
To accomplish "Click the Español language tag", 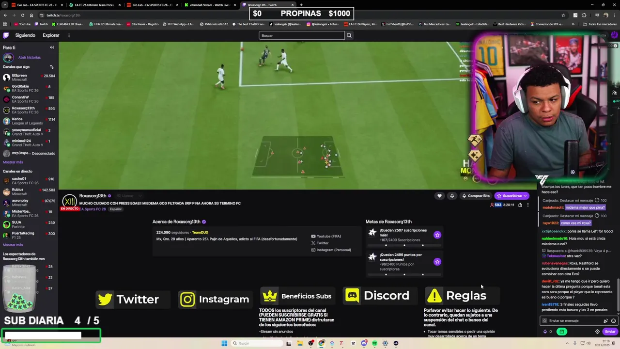I will coord(116,209).
